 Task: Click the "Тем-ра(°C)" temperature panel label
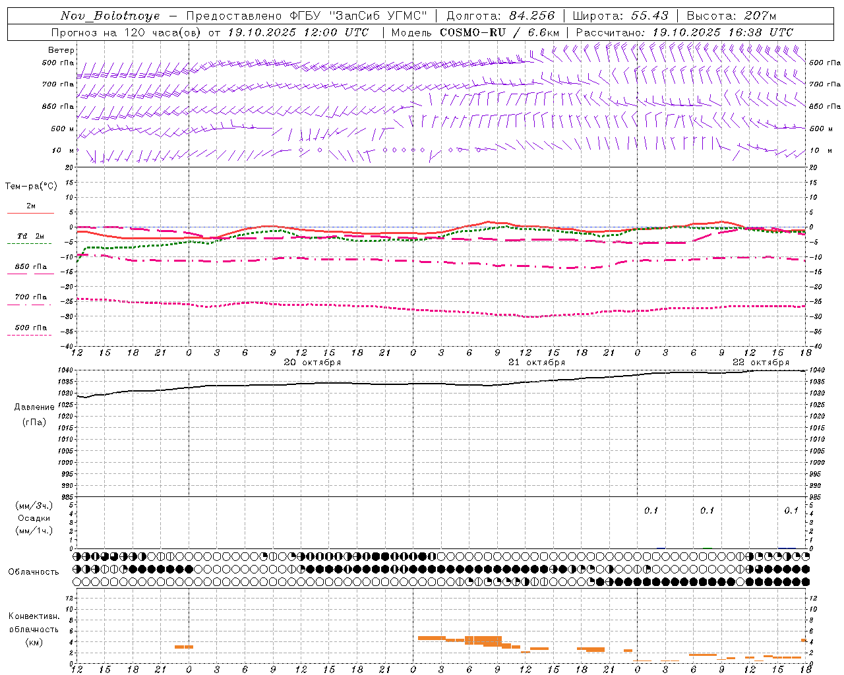pyautogui.click(x=31, y=187)
